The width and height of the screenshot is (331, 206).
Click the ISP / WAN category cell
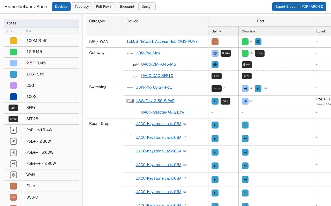pos(104,42)
